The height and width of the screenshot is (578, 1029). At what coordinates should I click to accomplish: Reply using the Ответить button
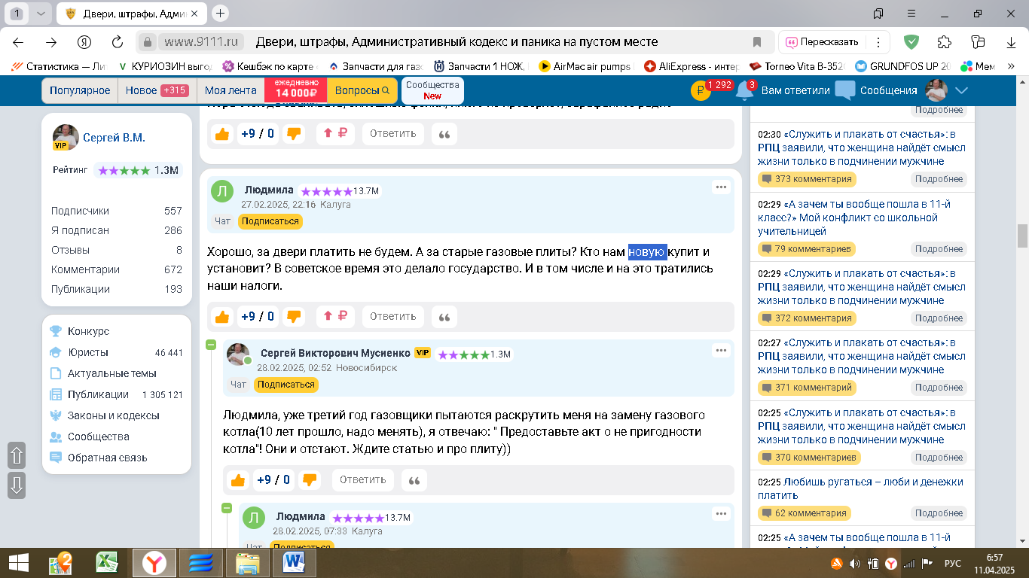(x=392, y=316)
